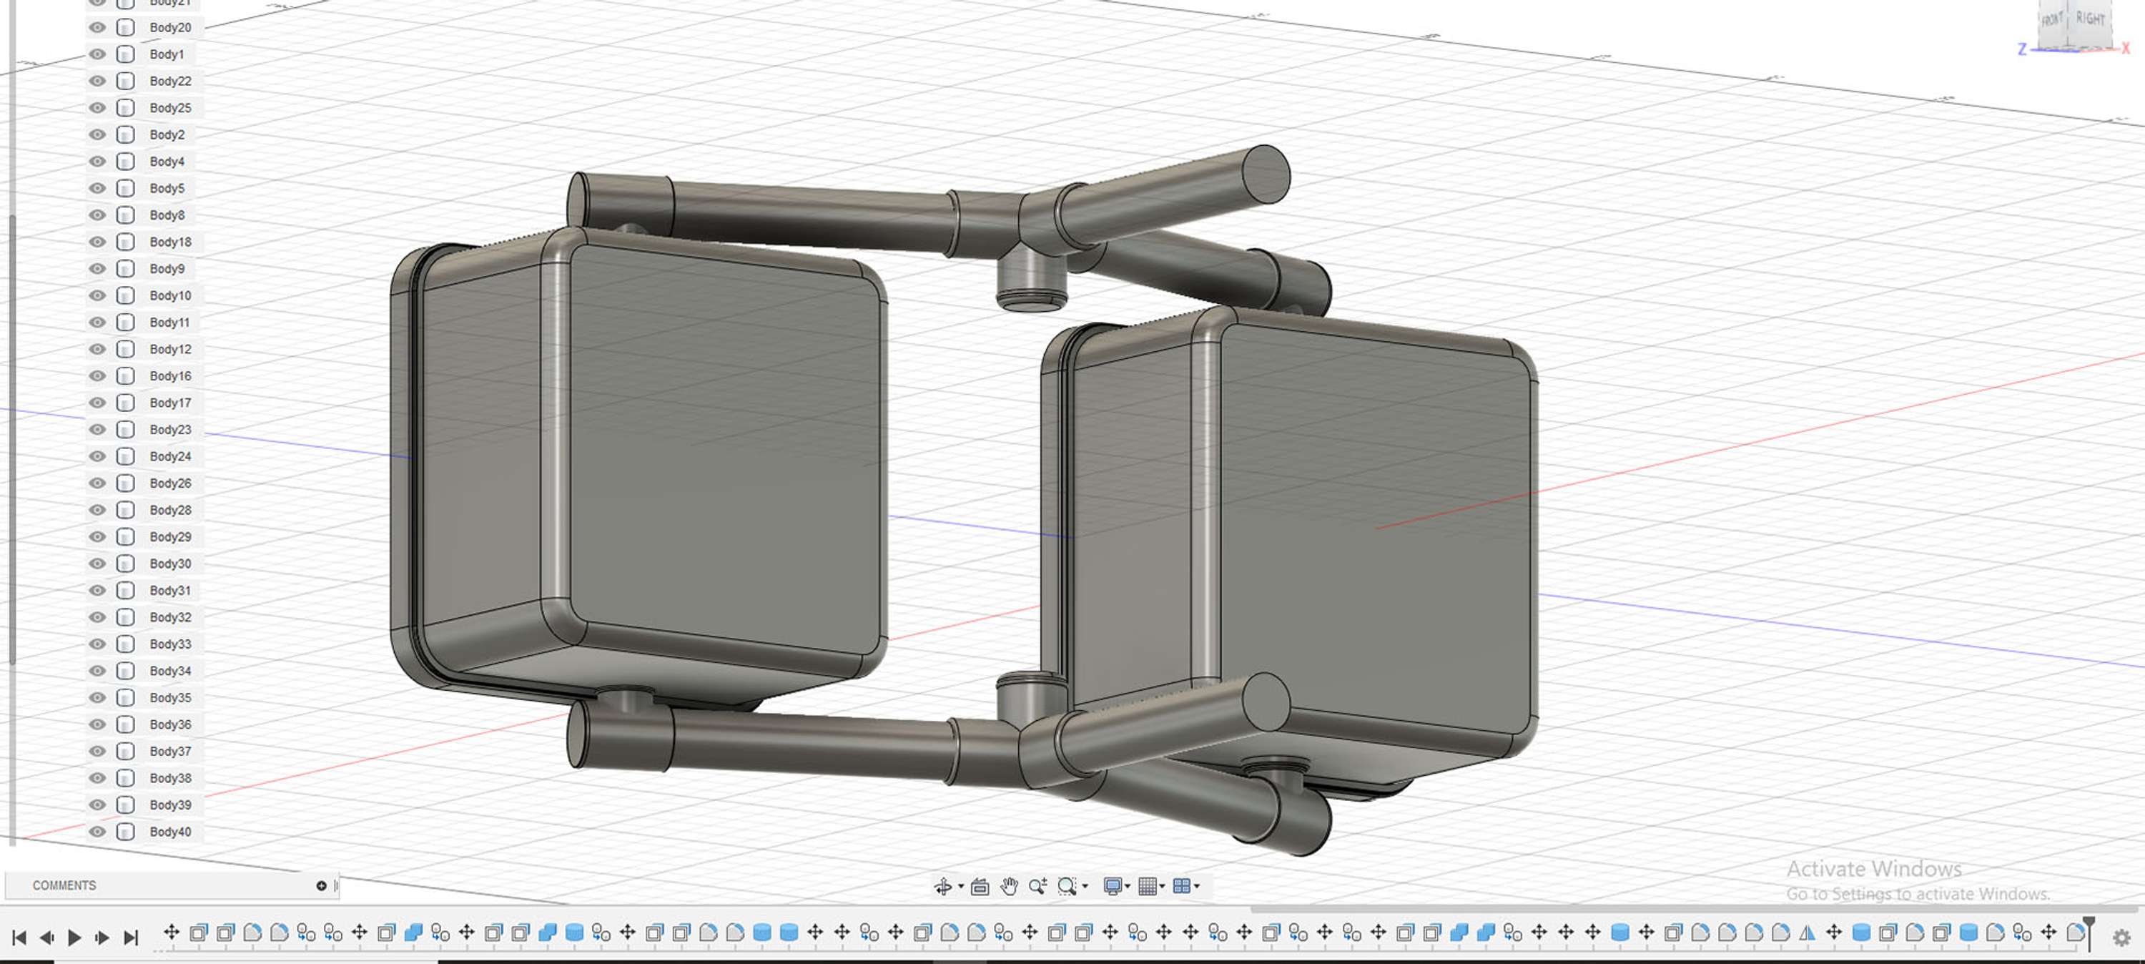Select the Mirror feature in timeline
The height and width of the screenshot is (964, 2145).
[x=1807, y=933]
